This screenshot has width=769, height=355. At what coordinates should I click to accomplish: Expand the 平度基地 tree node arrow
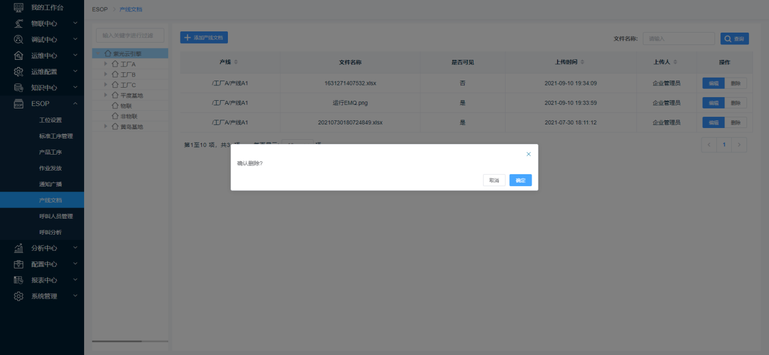[x=106, y=95]
